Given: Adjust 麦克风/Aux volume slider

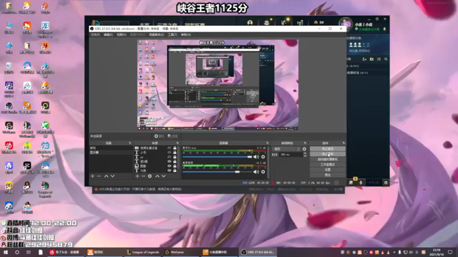Looking at the screenshot, I should click(217, 156).
